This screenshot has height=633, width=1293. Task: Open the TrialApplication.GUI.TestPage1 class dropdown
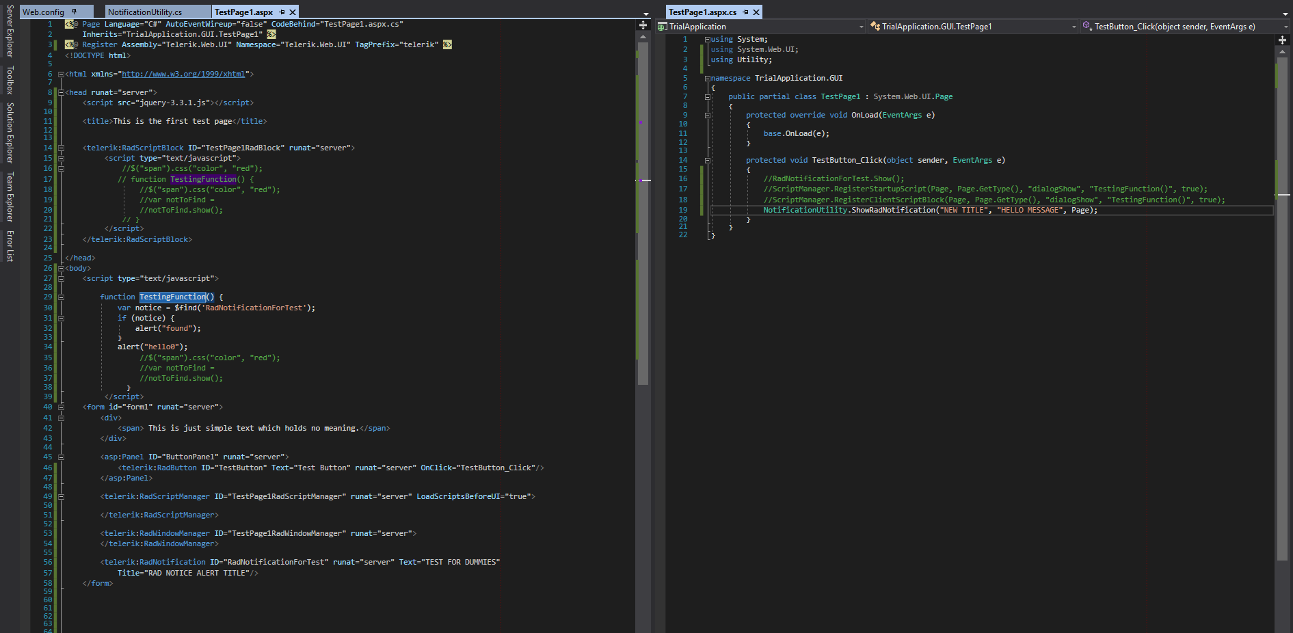[1074, 27]
